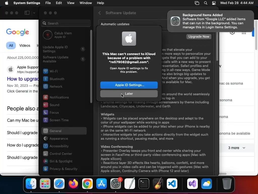This screenshot has width=258, height=194.
Task: Click the Google logo in browser
Action: tap(17, 32)
